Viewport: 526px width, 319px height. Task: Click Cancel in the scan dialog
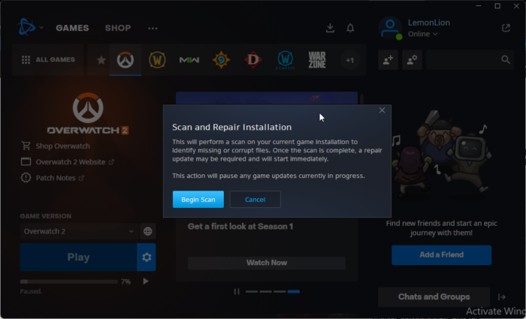click(255, 200)
